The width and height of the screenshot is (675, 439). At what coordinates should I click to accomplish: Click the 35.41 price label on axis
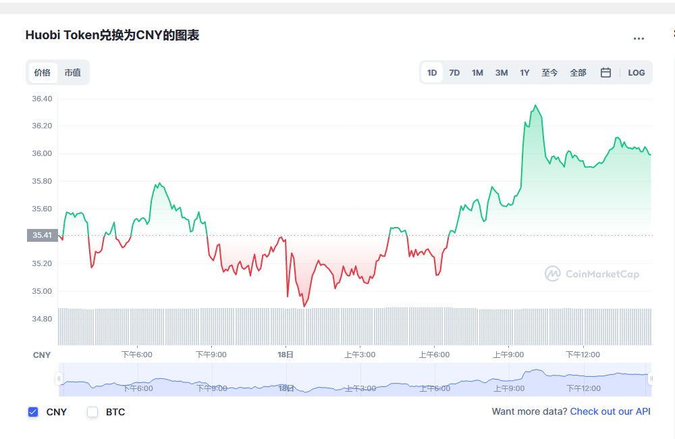pos(42,235)
